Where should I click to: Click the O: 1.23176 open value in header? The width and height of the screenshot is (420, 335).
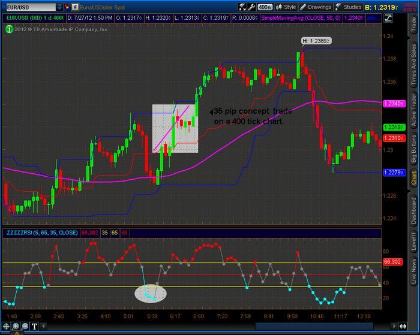tap(129, 18)
